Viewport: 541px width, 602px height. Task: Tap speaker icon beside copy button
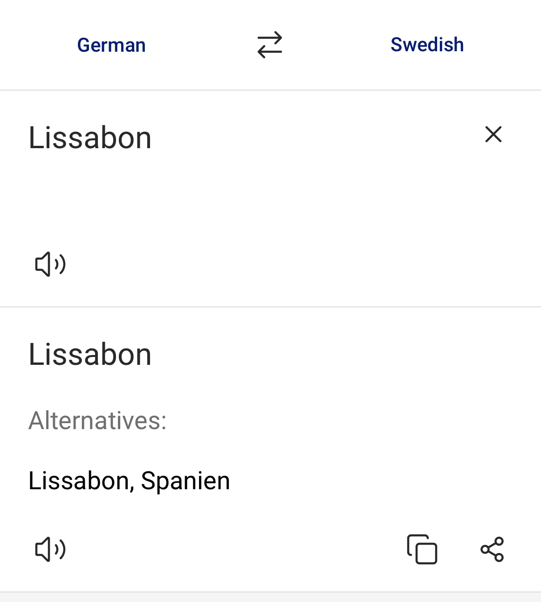pos(50,549)
